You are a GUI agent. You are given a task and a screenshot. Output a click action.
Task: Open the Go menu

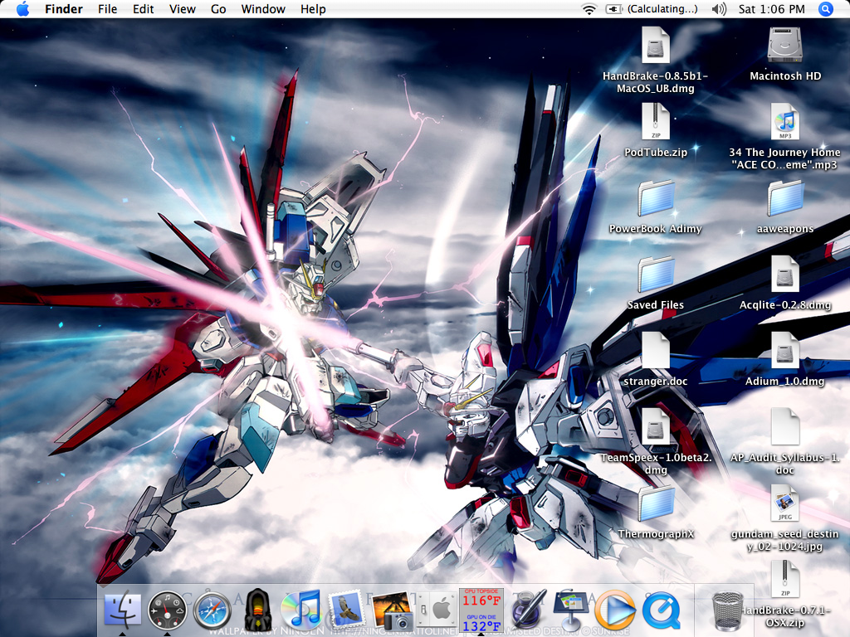tap(218, 8)
